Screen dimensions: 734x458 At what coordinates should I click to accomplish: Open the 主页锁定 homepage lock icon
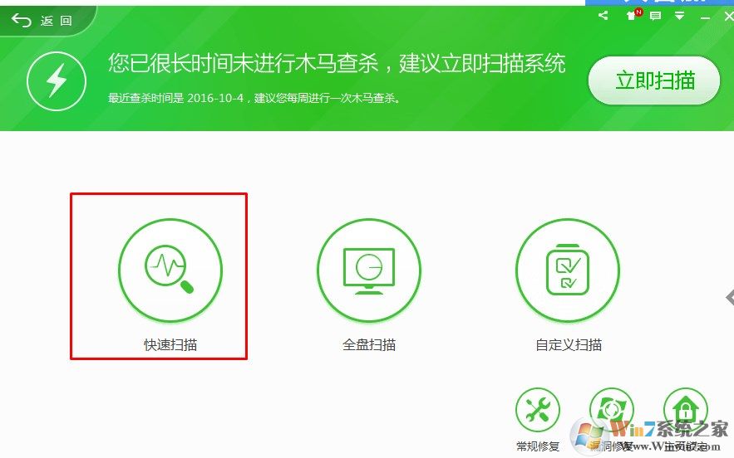click(x=685, y=410)
